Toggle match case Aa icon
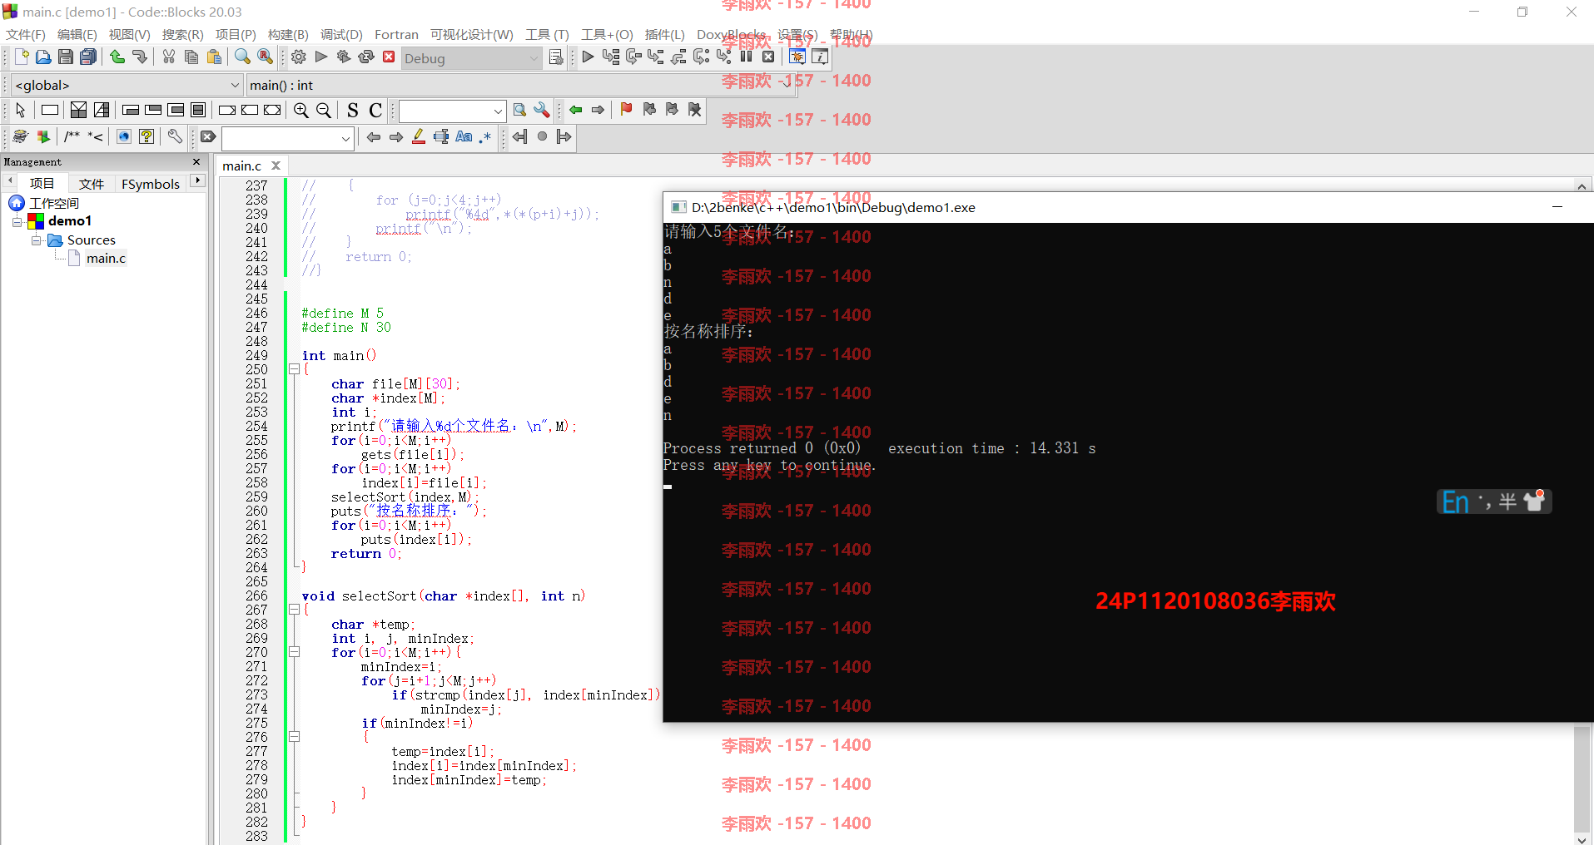This screenshot has height=845, width=1594. [464, 136]
